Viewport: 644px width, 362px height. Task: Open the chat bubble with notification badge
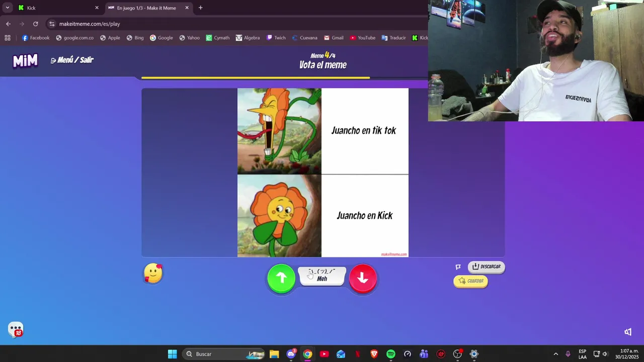[x=16, y=330]
